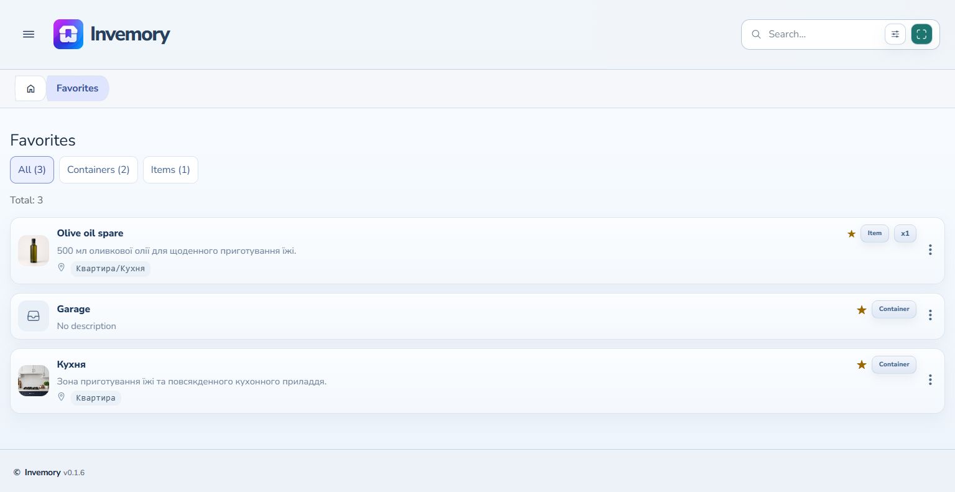Click the Container badge on Кухня
This screenshot has width=955, height=492.
(894, 364)
